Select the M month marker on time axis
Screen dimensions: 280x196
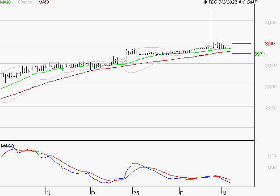coord(224,192)
